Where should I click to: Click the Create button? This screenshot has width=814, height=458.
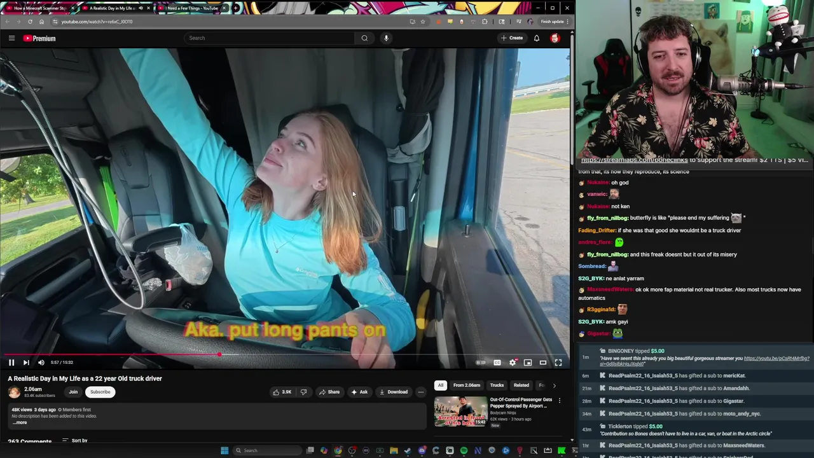511,38
